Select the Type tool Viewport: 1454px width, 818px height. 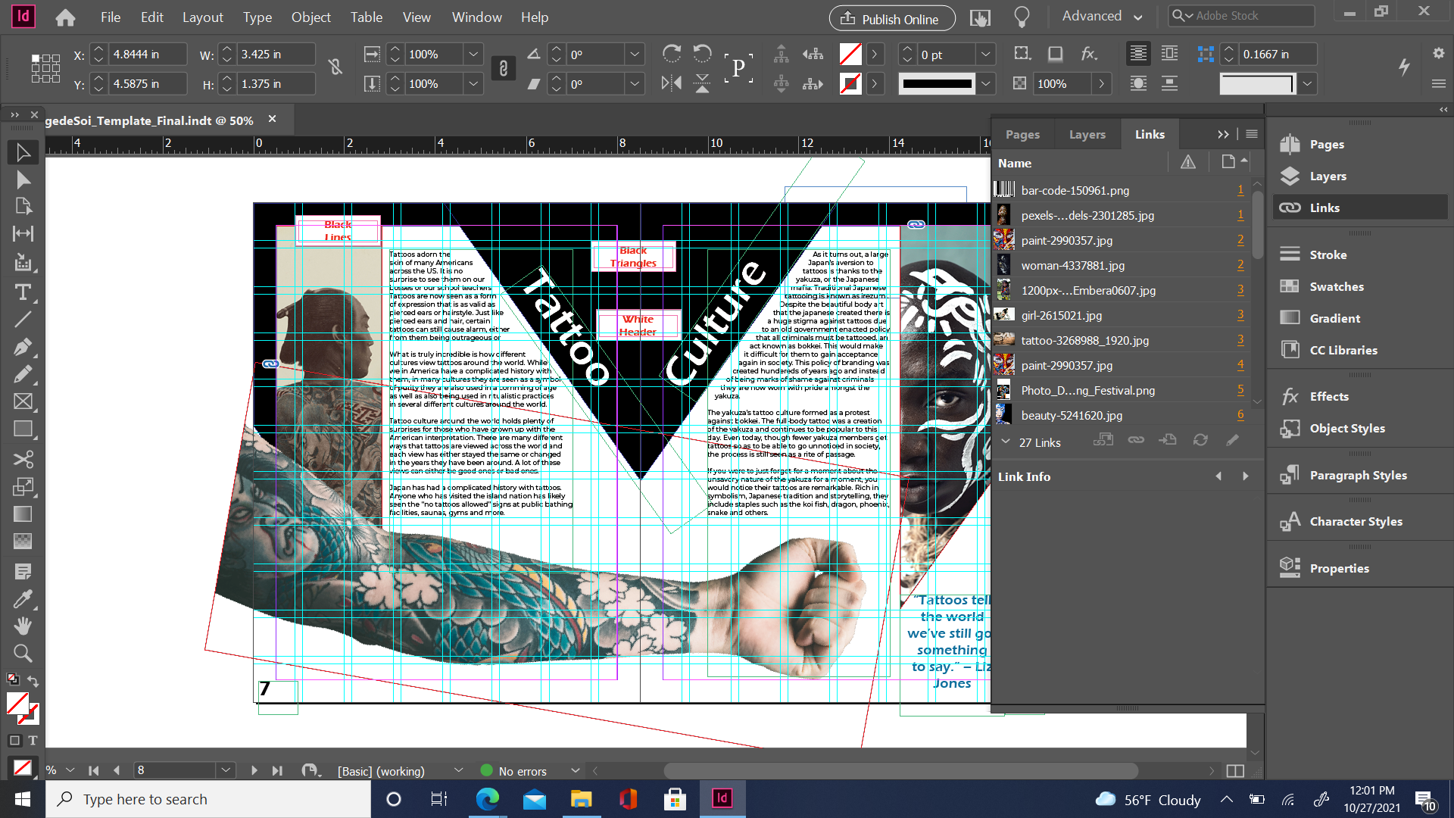(x=23, y=292)
